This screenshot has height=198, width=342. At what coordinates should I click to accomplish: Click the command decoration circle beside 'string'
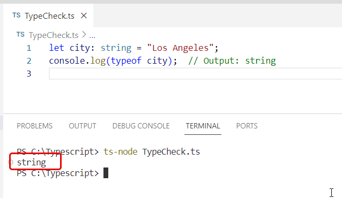[11, 162]
